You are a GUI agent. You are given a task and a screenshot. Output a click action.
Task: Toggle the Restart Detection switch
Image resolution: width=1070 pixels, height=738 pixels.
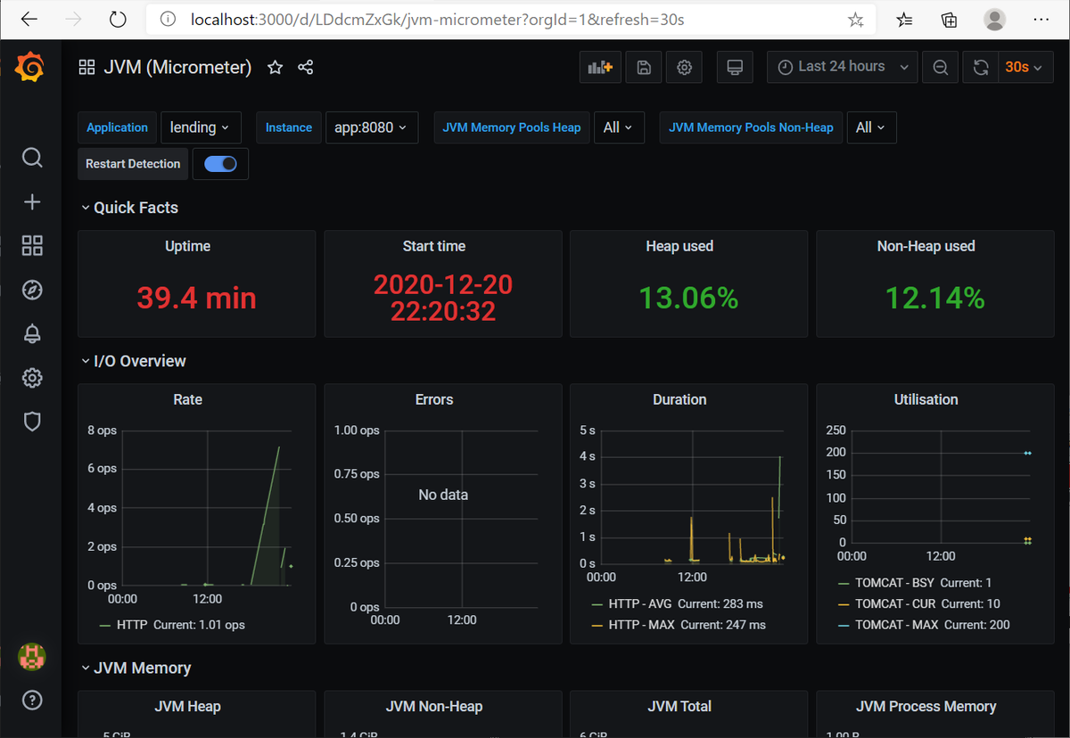pyautogui.click(x=220, y=164)
